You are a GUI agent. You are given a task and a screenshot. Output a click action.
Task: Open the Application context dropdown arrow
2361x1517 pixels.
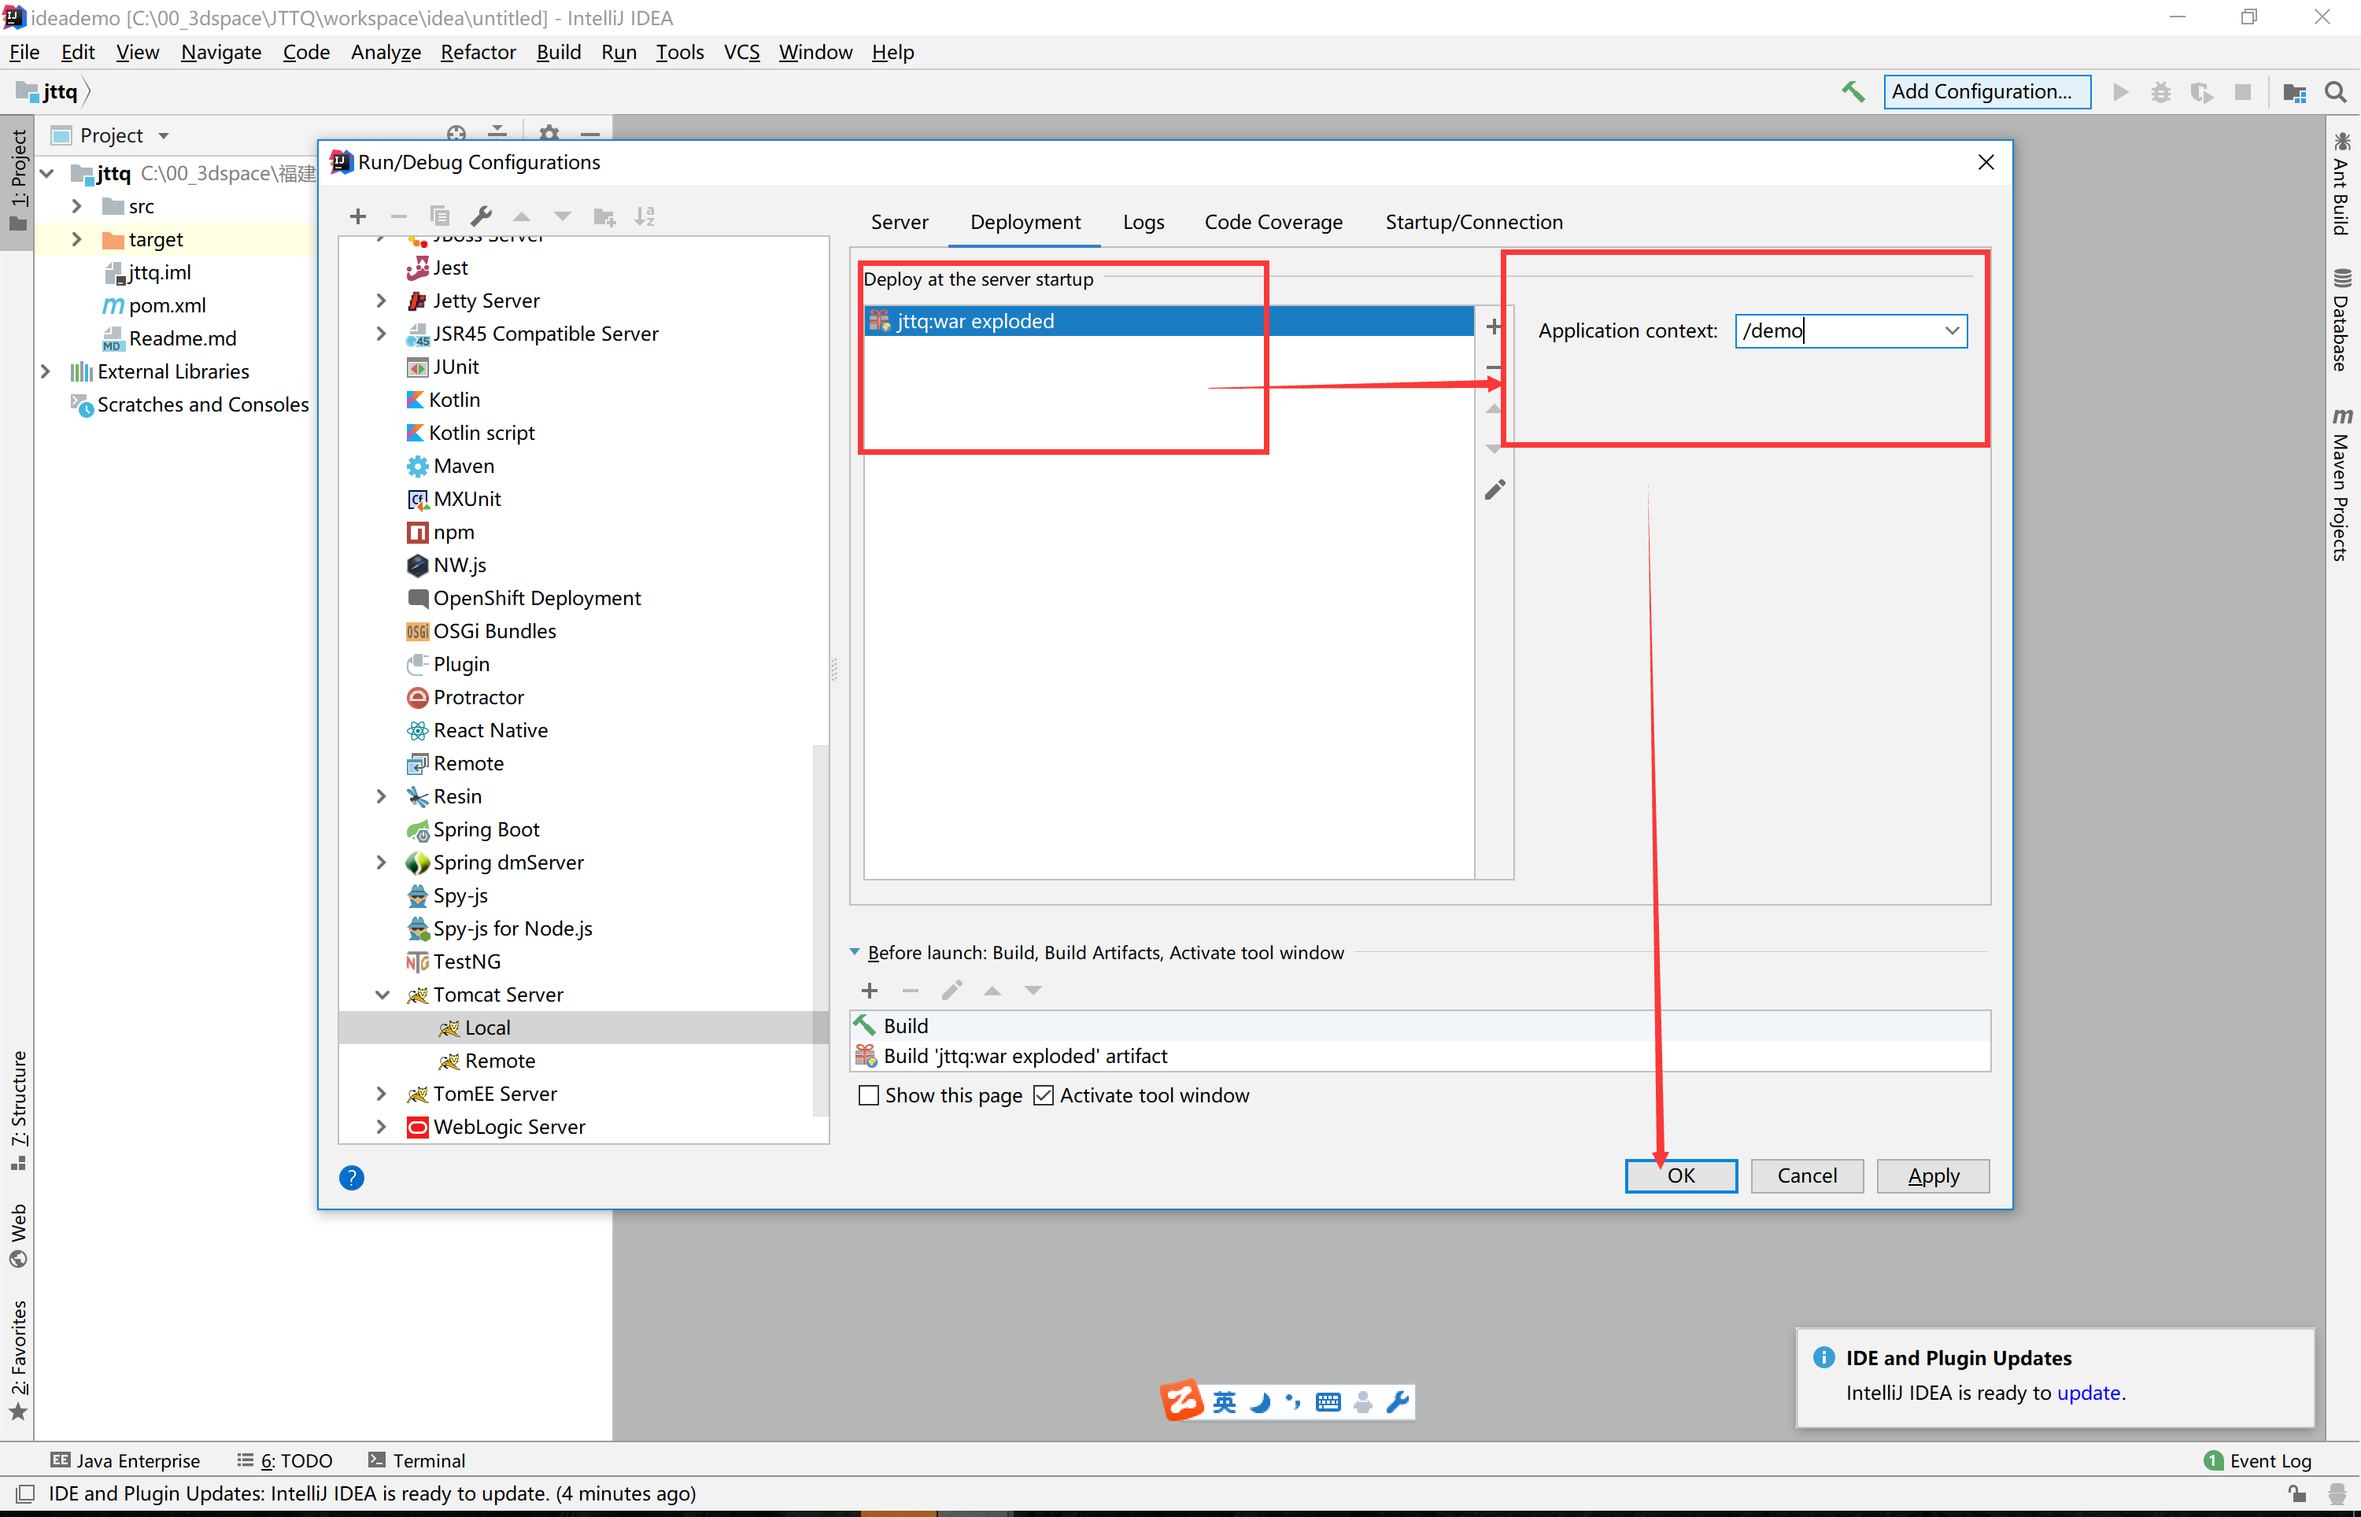pyautogui.click(x=1951, y=331)
